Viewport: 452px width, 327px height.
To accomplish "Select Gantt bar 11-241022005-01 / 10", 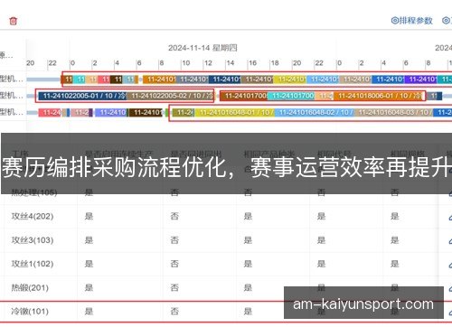I will click(x=82, y=96).
